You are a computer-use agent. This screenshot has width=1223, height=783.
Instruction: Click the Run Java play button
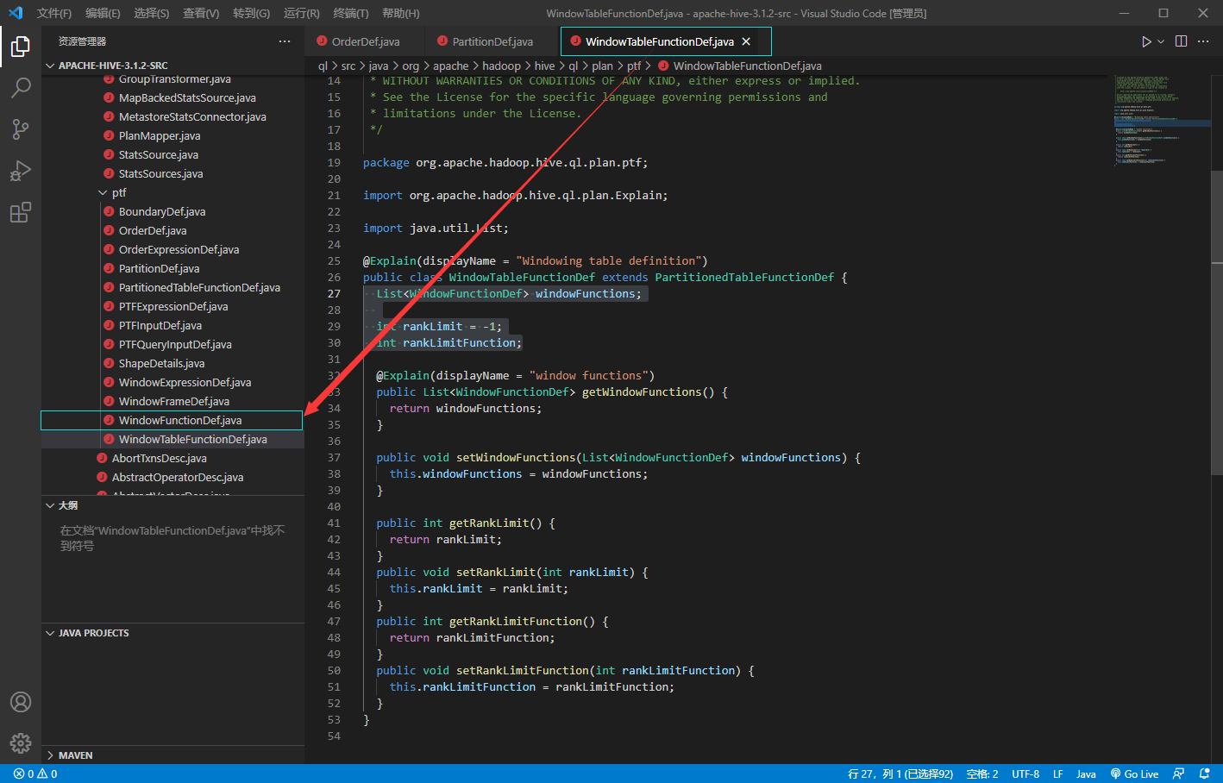pyautogui.click(x=1146, y=41)
